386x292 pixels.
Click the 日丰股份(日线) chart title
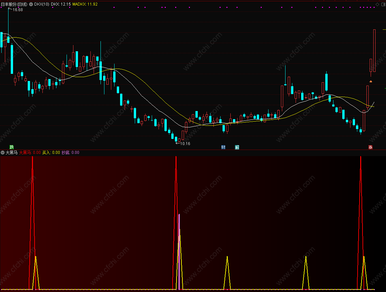14,4
